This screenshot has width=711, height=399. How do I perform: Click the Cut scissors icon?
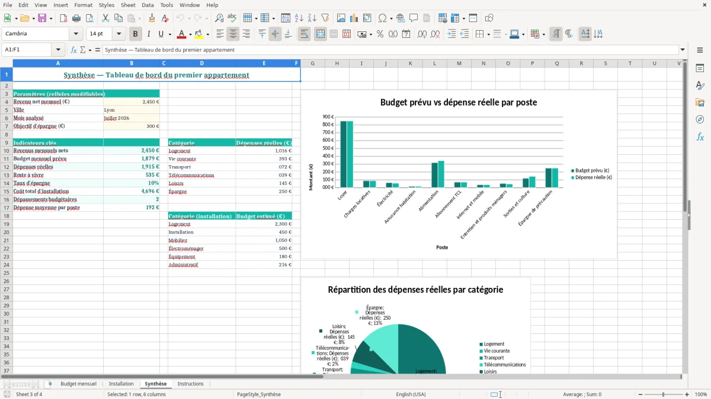point(105,18)
